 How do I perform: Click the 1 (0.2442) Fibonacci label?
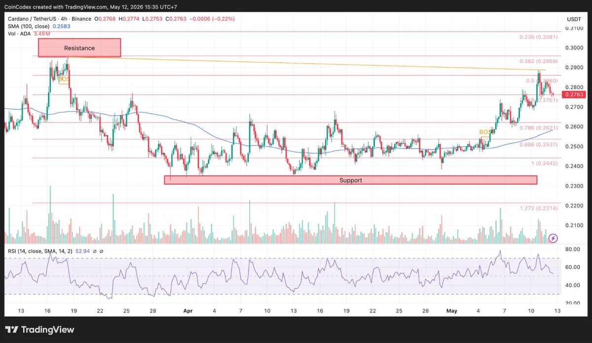(544, 163)
